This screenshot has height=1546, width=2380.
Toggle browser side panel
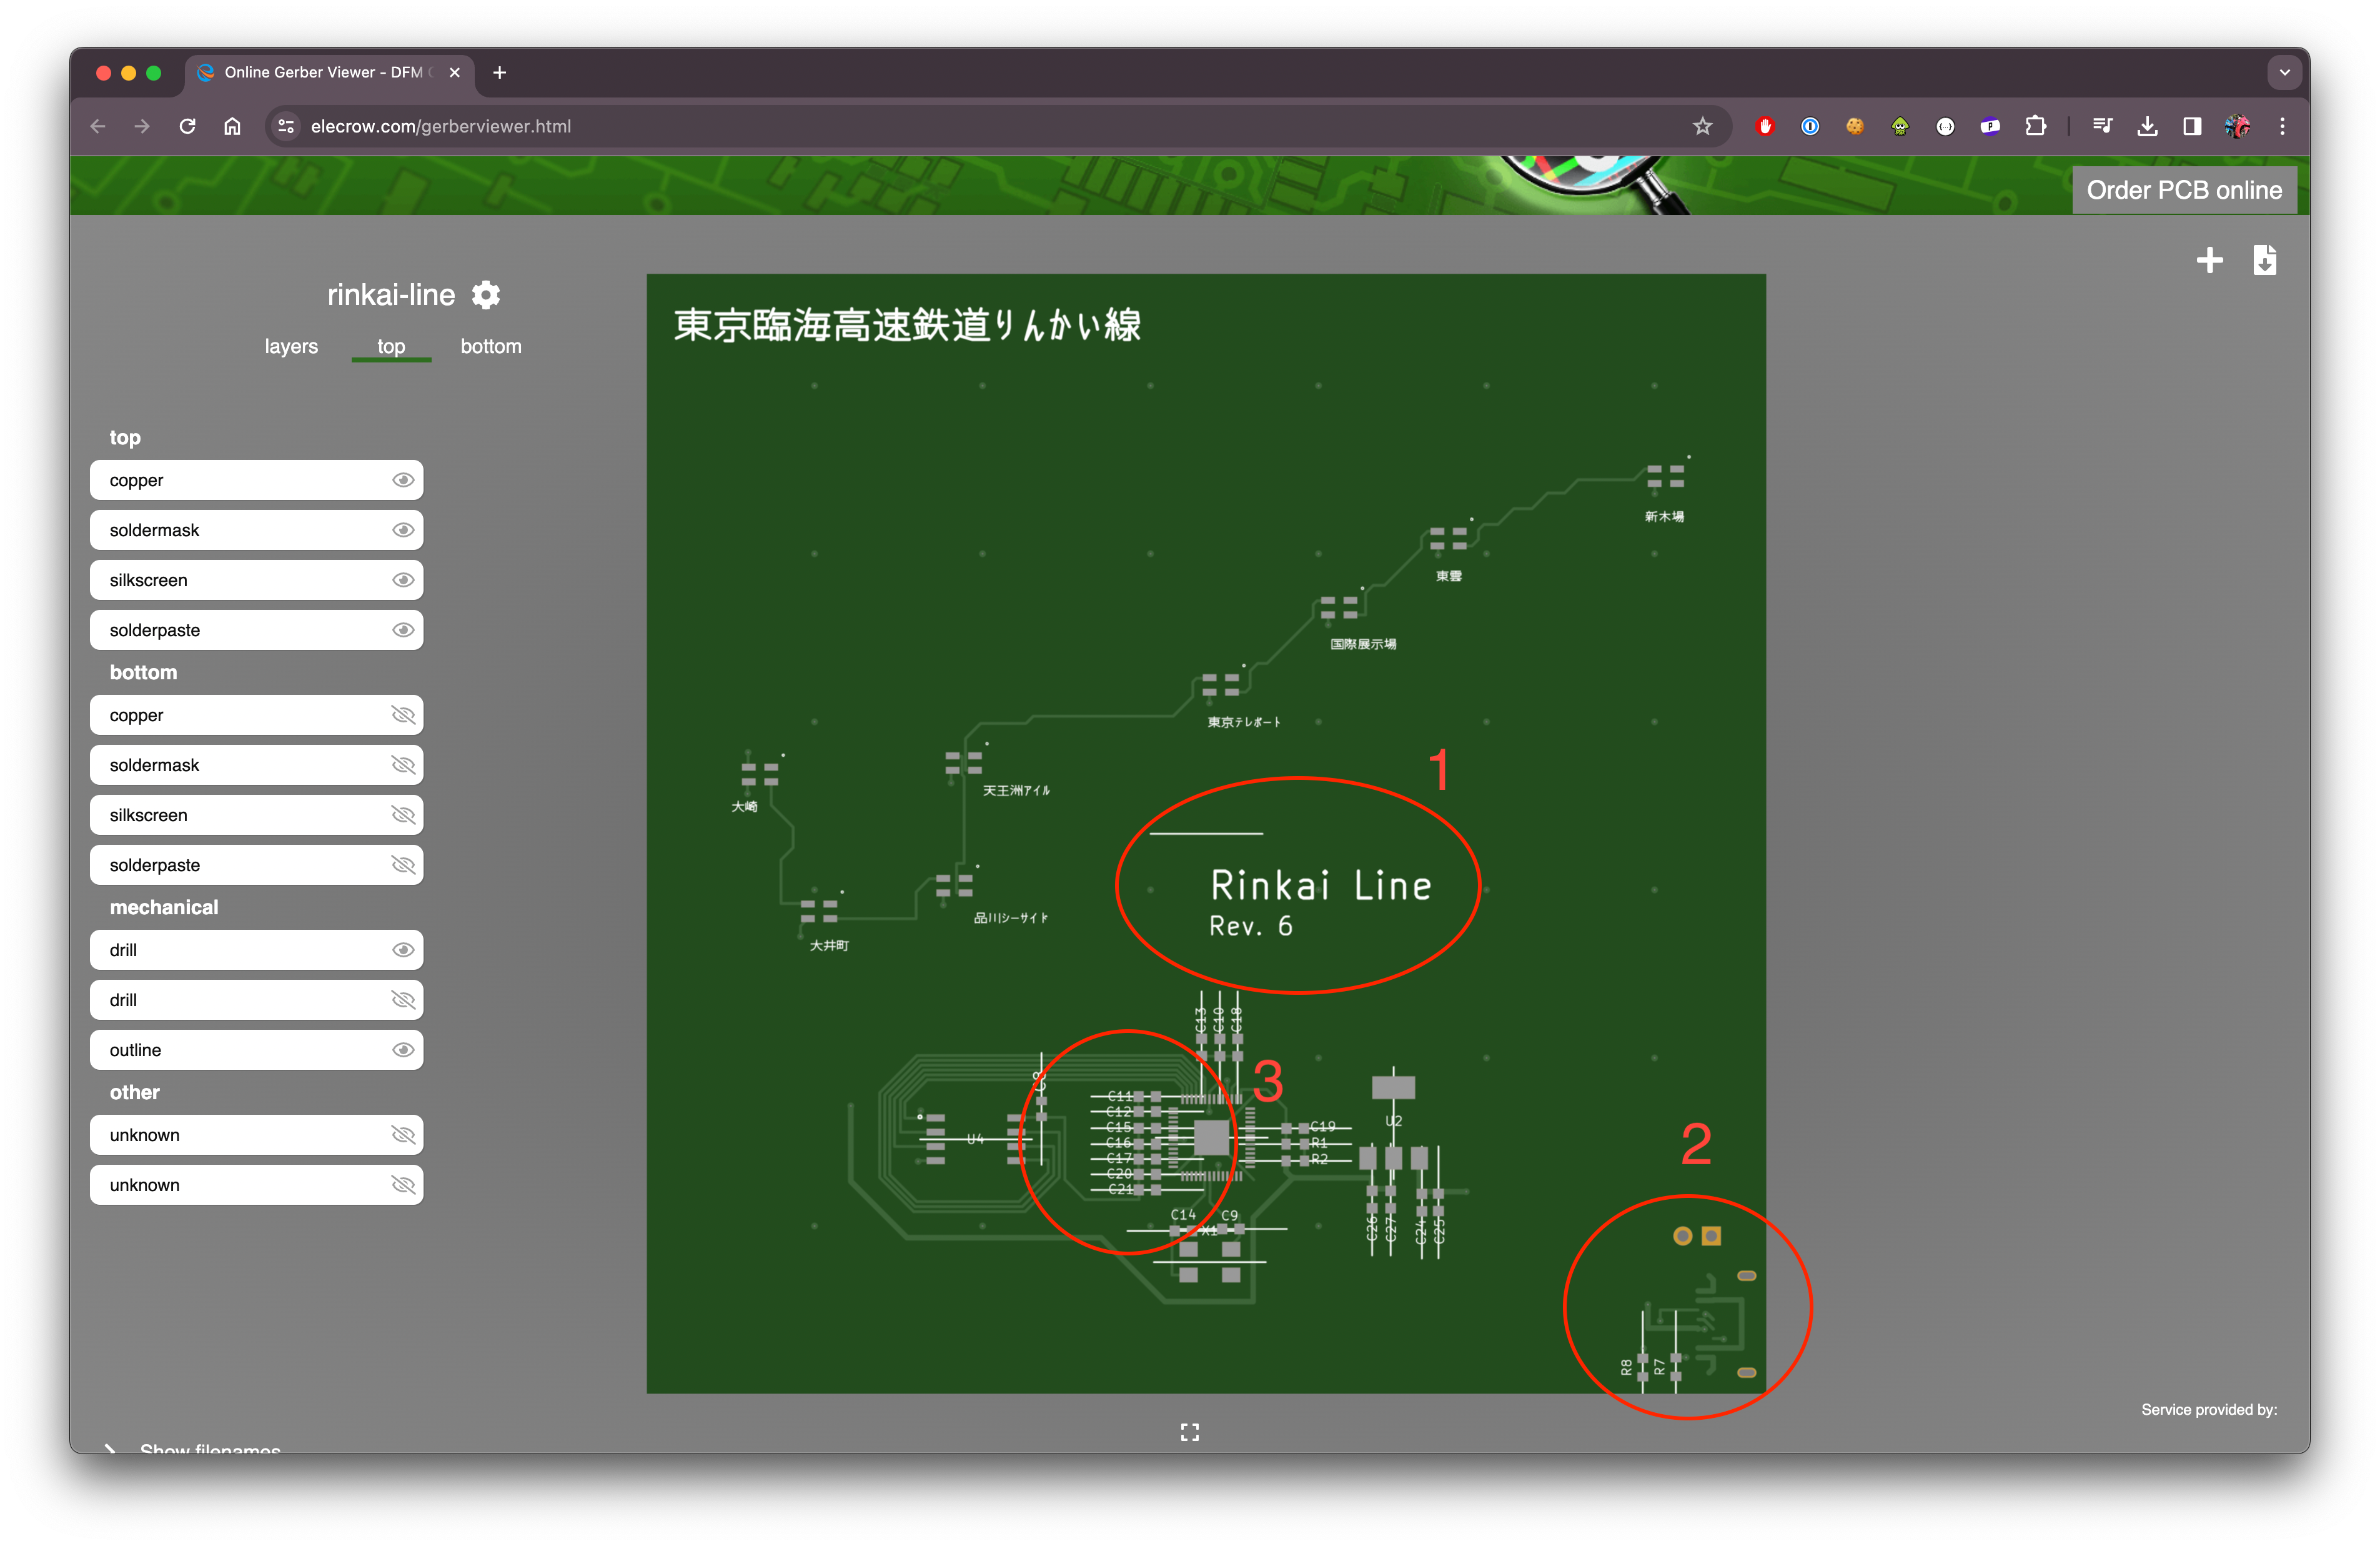point(2192,126)
